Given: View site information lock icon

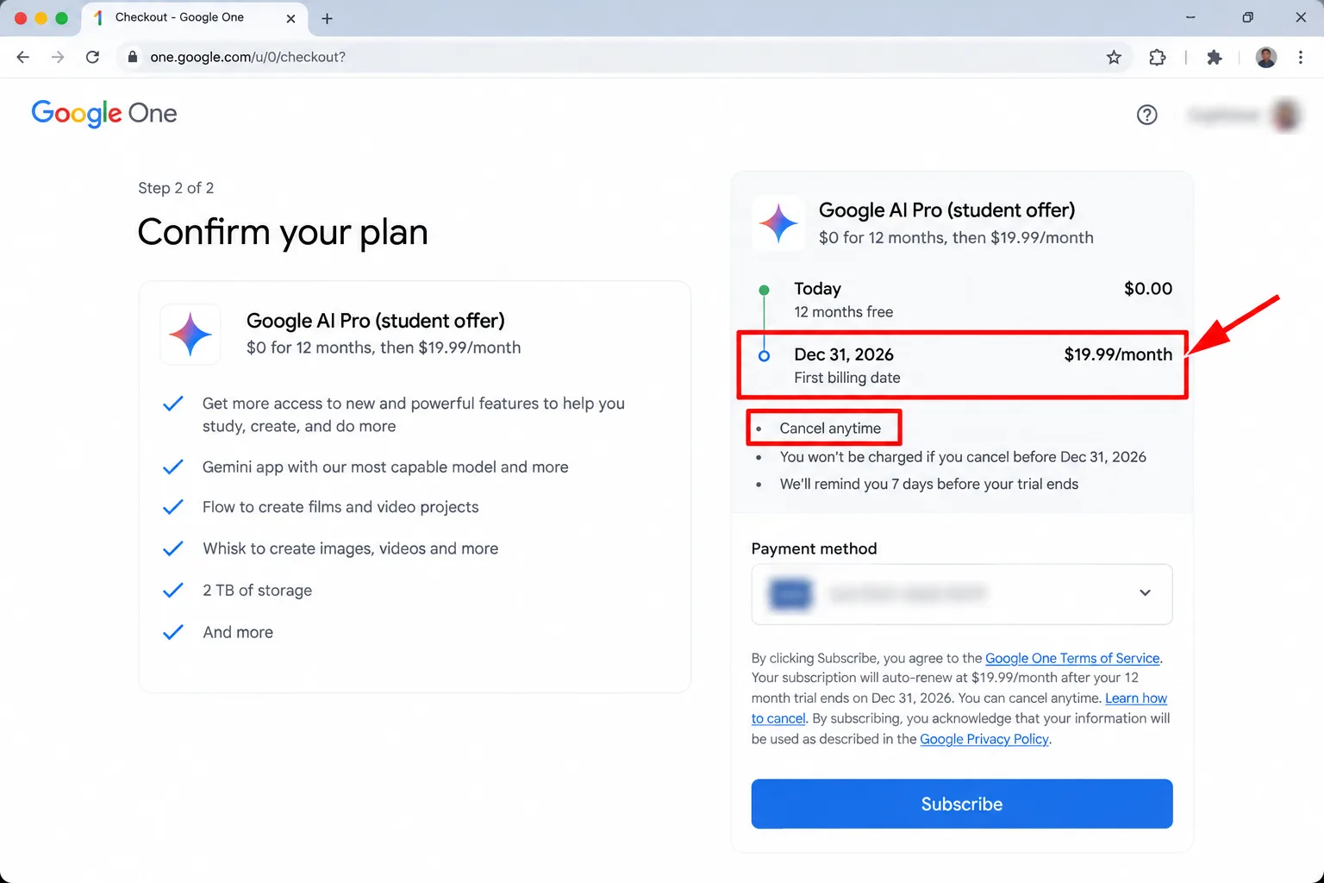Looking at the screenshot, I should click(x=132, y=57).
